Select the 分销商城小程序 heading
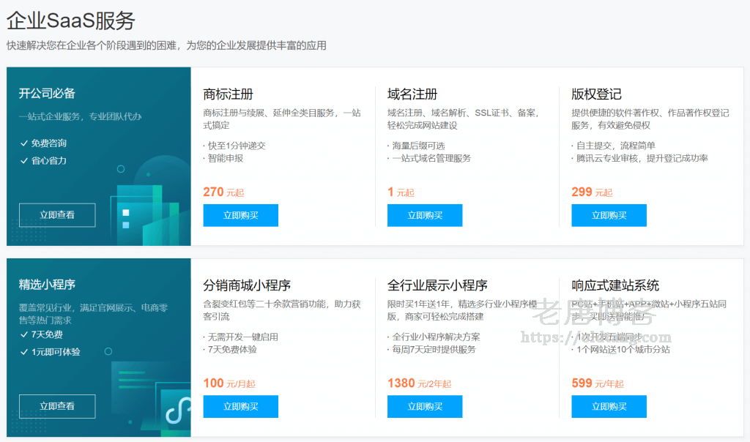Image resolution: width=750 pixels, height=442 pixels. pos(247,285)
